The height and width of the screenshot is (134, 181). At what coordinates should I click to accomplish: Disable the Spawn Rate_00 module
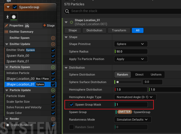click(53, 56)
